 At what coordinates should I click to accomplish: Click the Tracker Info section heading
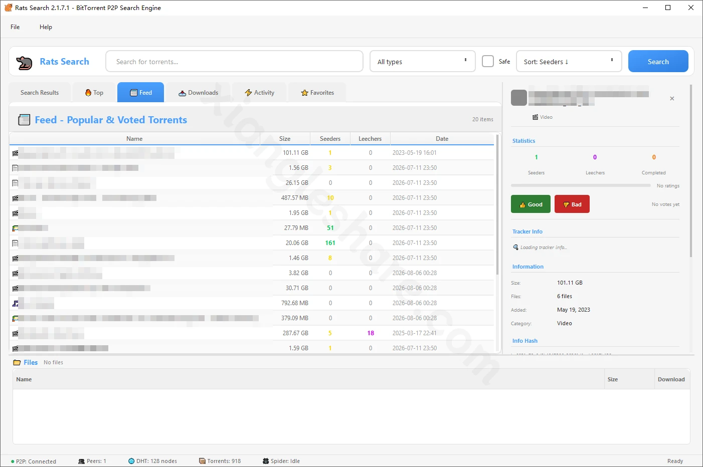tap(527, 231)
